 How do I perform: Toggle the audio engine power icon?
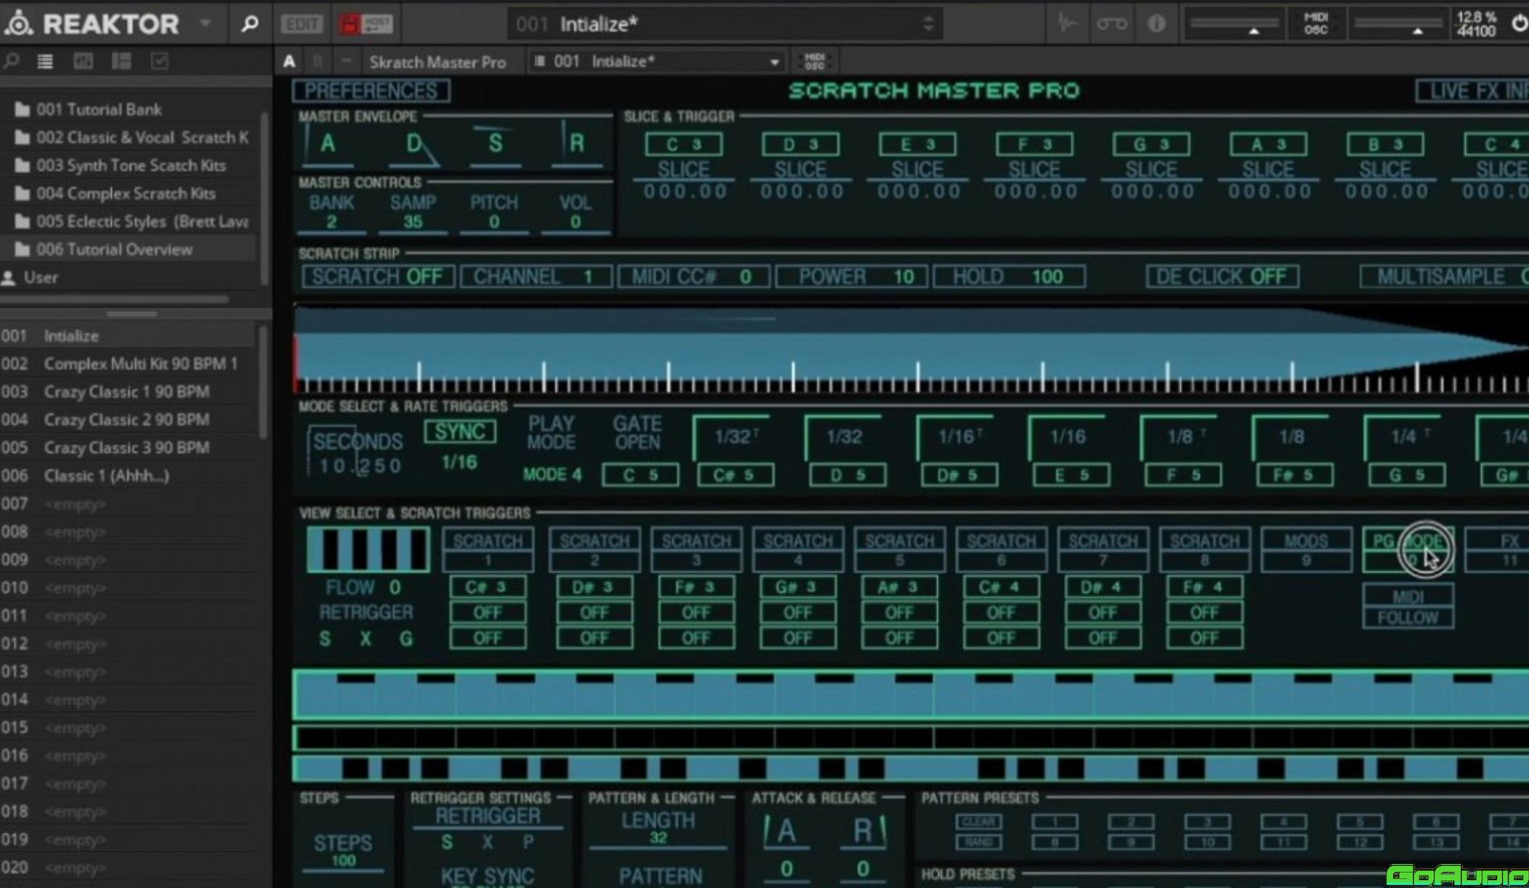point(1518,24)
